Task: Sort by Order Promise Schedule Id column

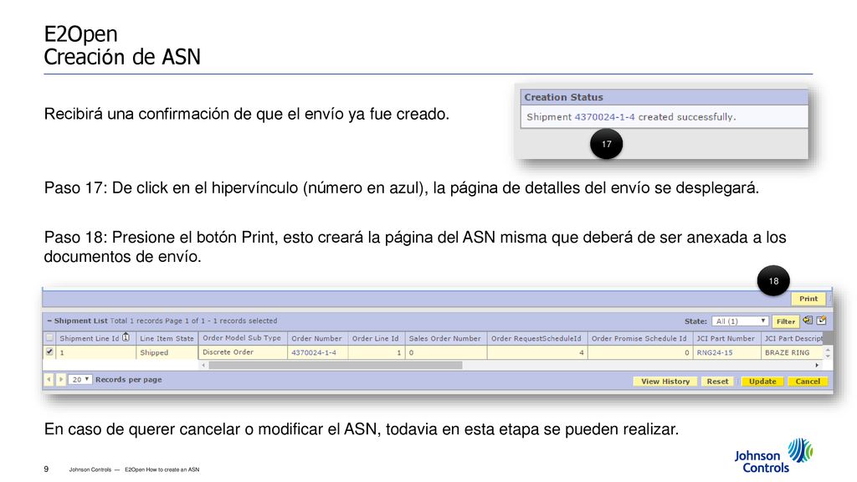Action: pyautogui.click(x=639, y=338)
